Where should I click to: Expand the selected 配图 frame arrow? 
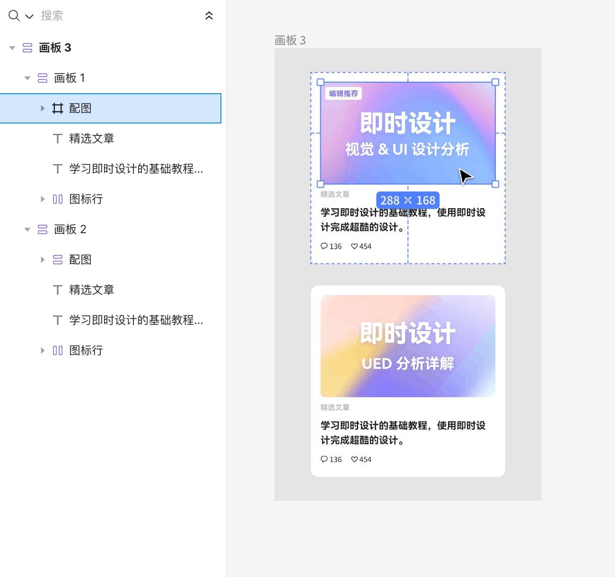click(x=43, y=108)
